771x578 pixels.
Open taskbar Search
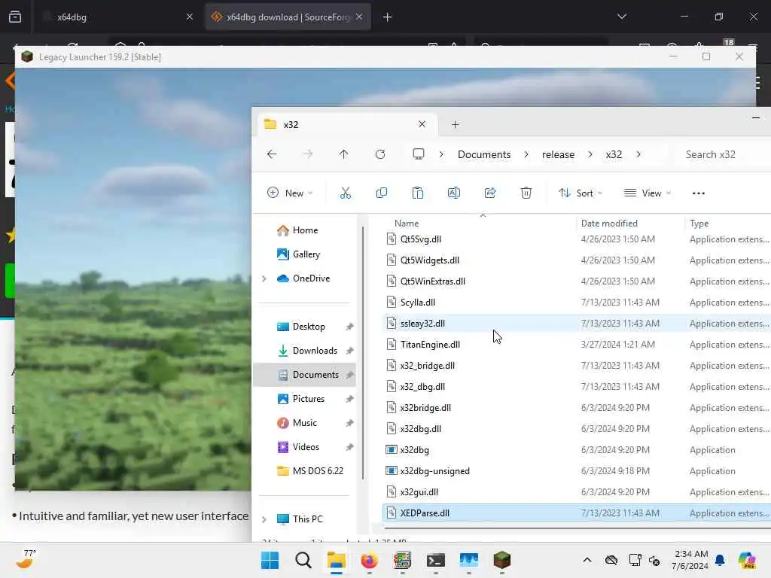[303, 560]
